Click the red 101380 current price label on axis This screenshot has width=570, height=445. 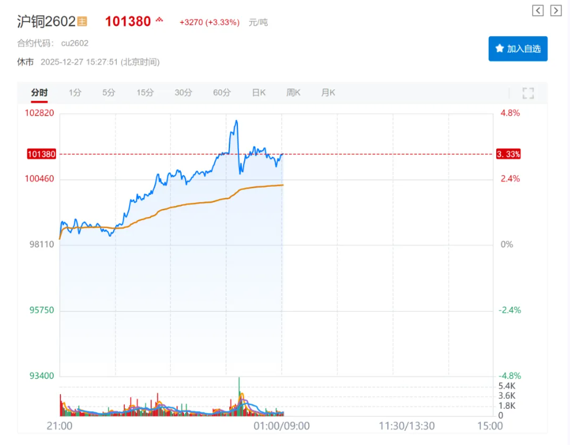coord(41,154)
